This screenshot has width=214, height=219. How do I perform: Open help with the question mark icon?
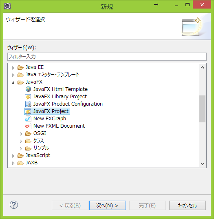14,205
